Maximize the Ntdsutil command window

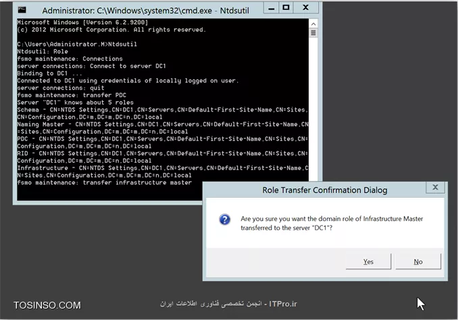[x=286, y=8]
